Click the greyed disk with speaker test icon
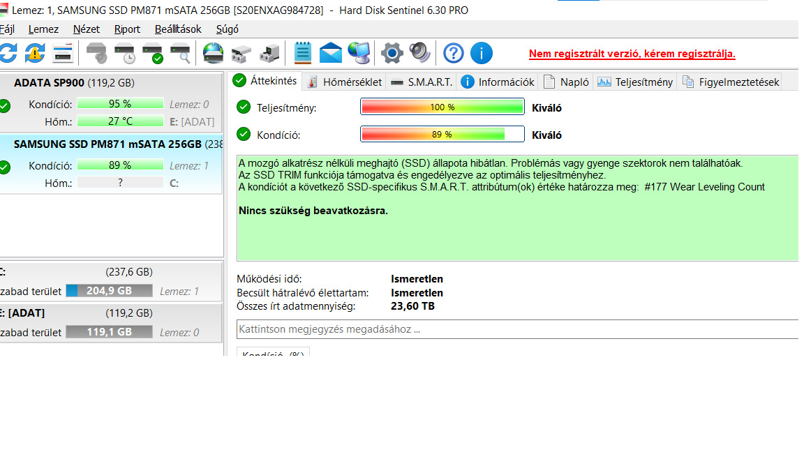This screenshot has width=804, height=452. 96,53
